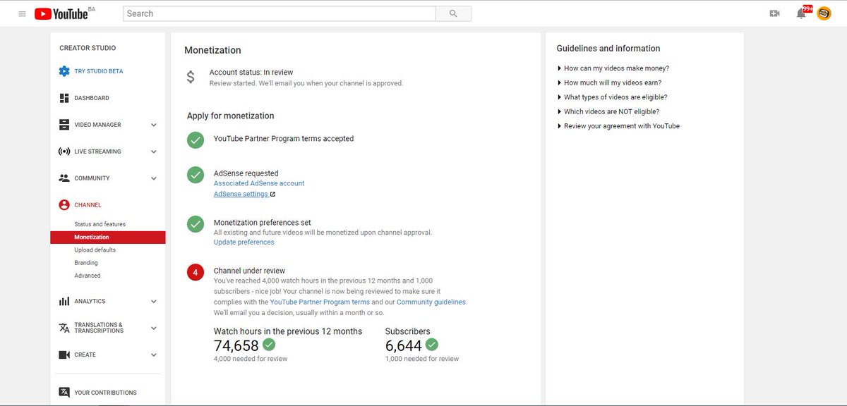This screenshot has height=406, width=847.
Task: Click green checkmark beside Monetization preferences set
Action: (x=196, y=224)
